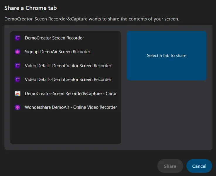Click the 'Share a Chrome tab' heading
Screen dimensions: 216x176
pos(30,8)
